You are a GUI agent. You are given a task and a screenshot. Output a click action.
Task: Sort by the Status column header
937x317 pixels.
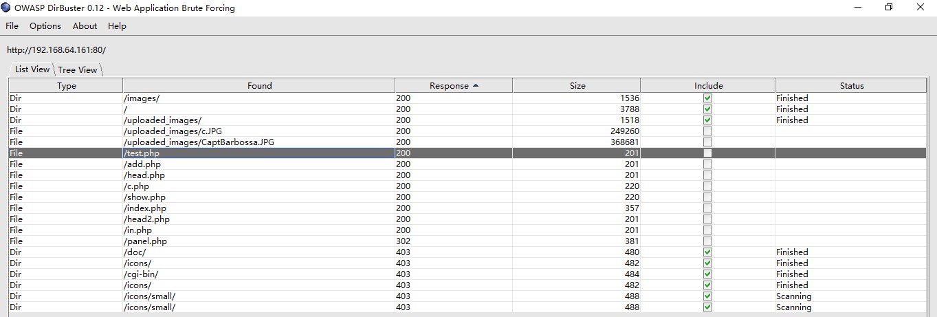click(851, 86)
